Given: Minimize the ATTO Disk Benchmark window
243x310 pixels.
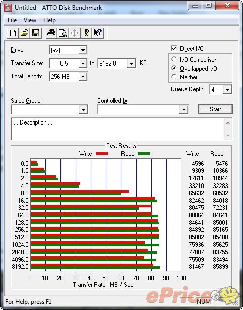Looking at the screenshot, I should coord(195,6).
